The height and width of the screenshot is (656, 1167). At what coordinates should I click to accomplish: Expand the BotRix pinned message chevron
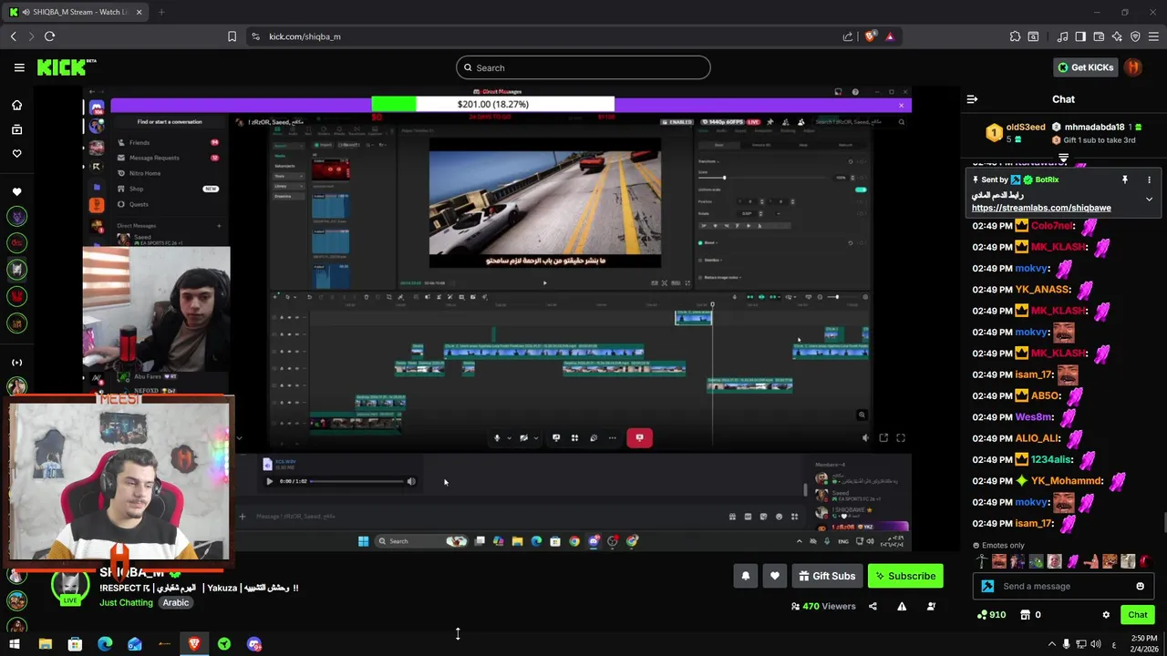[1149, 199]
